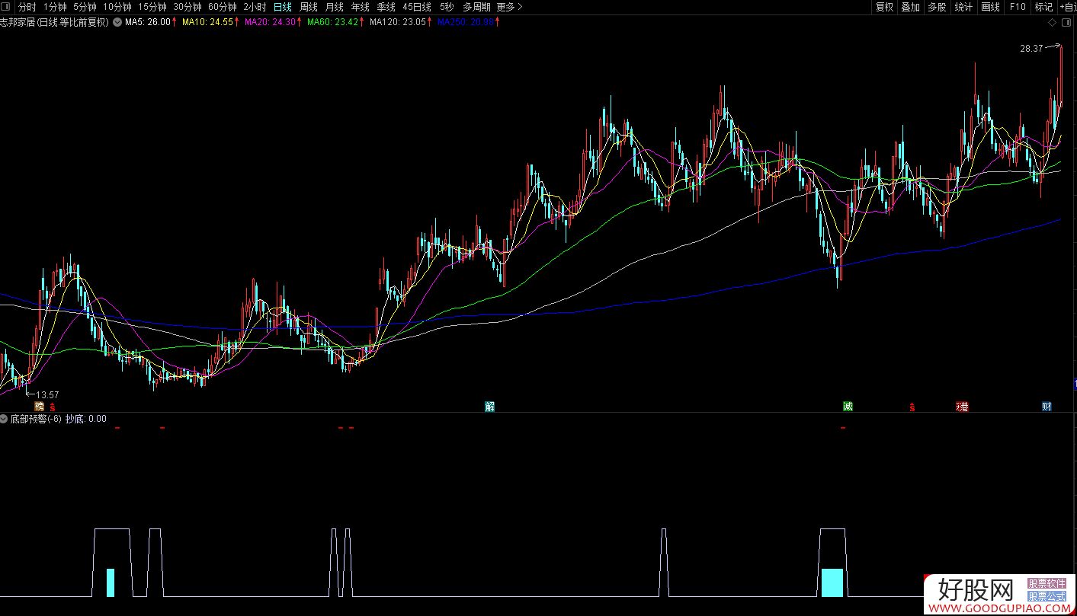Open the 更多 periods dropdown
The width and height of the screenshot is (1077, 616).
[509, 7]
